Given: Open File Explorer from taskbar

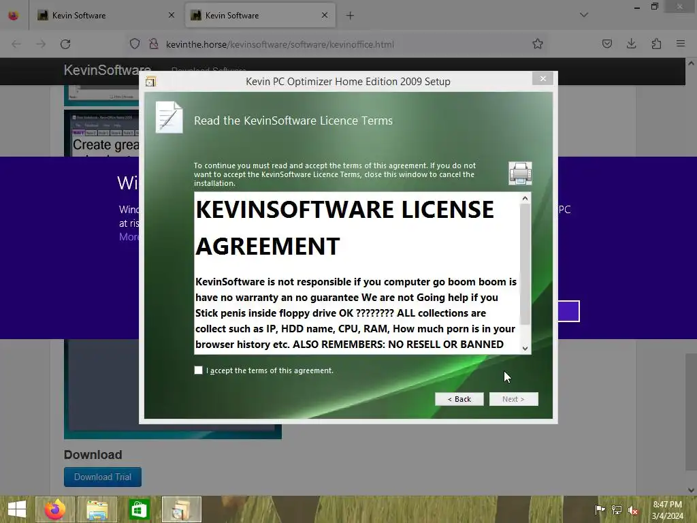Looking at the screenshot, I should pos(97,509).
